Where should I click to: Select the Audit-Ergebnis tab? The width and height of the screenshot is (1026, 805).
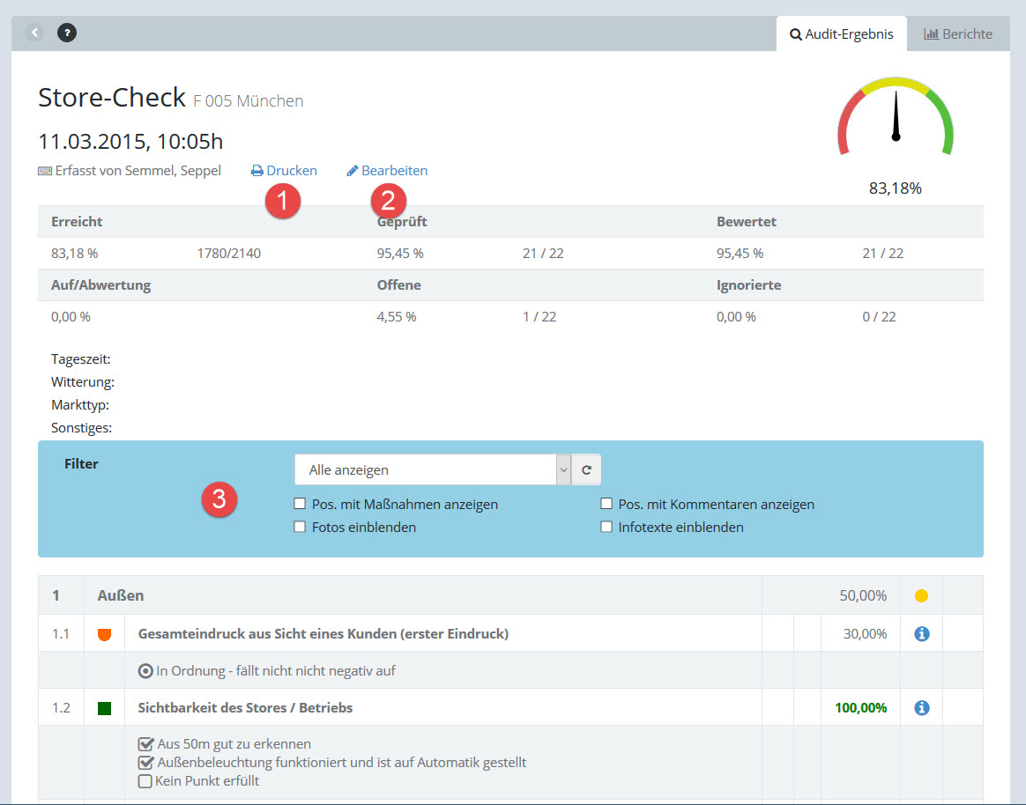tap(841, 34)
